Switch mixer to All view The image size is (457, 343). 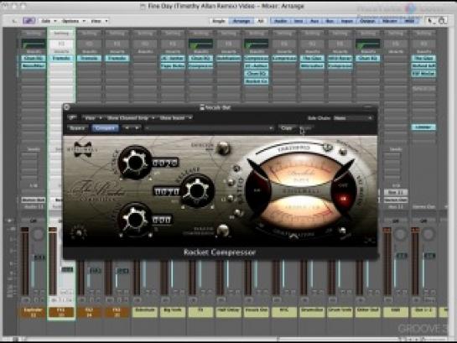click(x=260, y=21)
